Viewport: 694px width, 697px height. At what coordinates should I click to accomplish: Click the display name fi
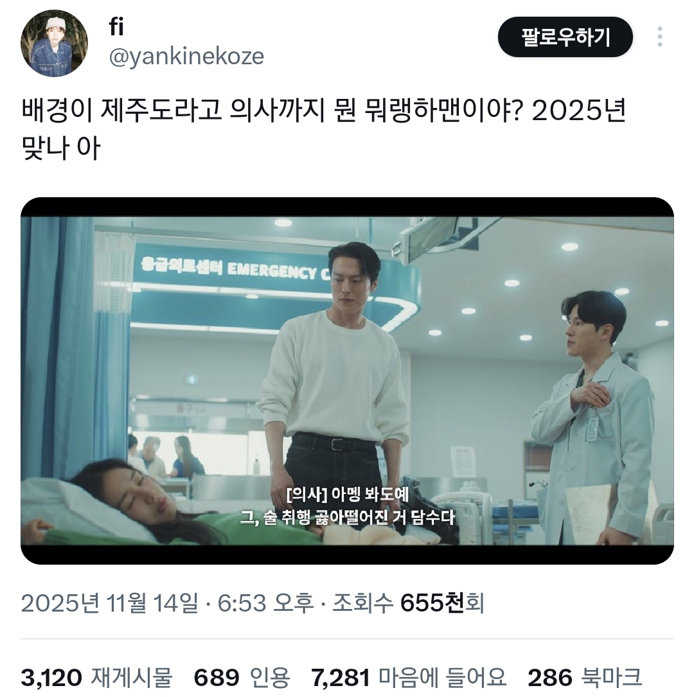pos(116,27)
